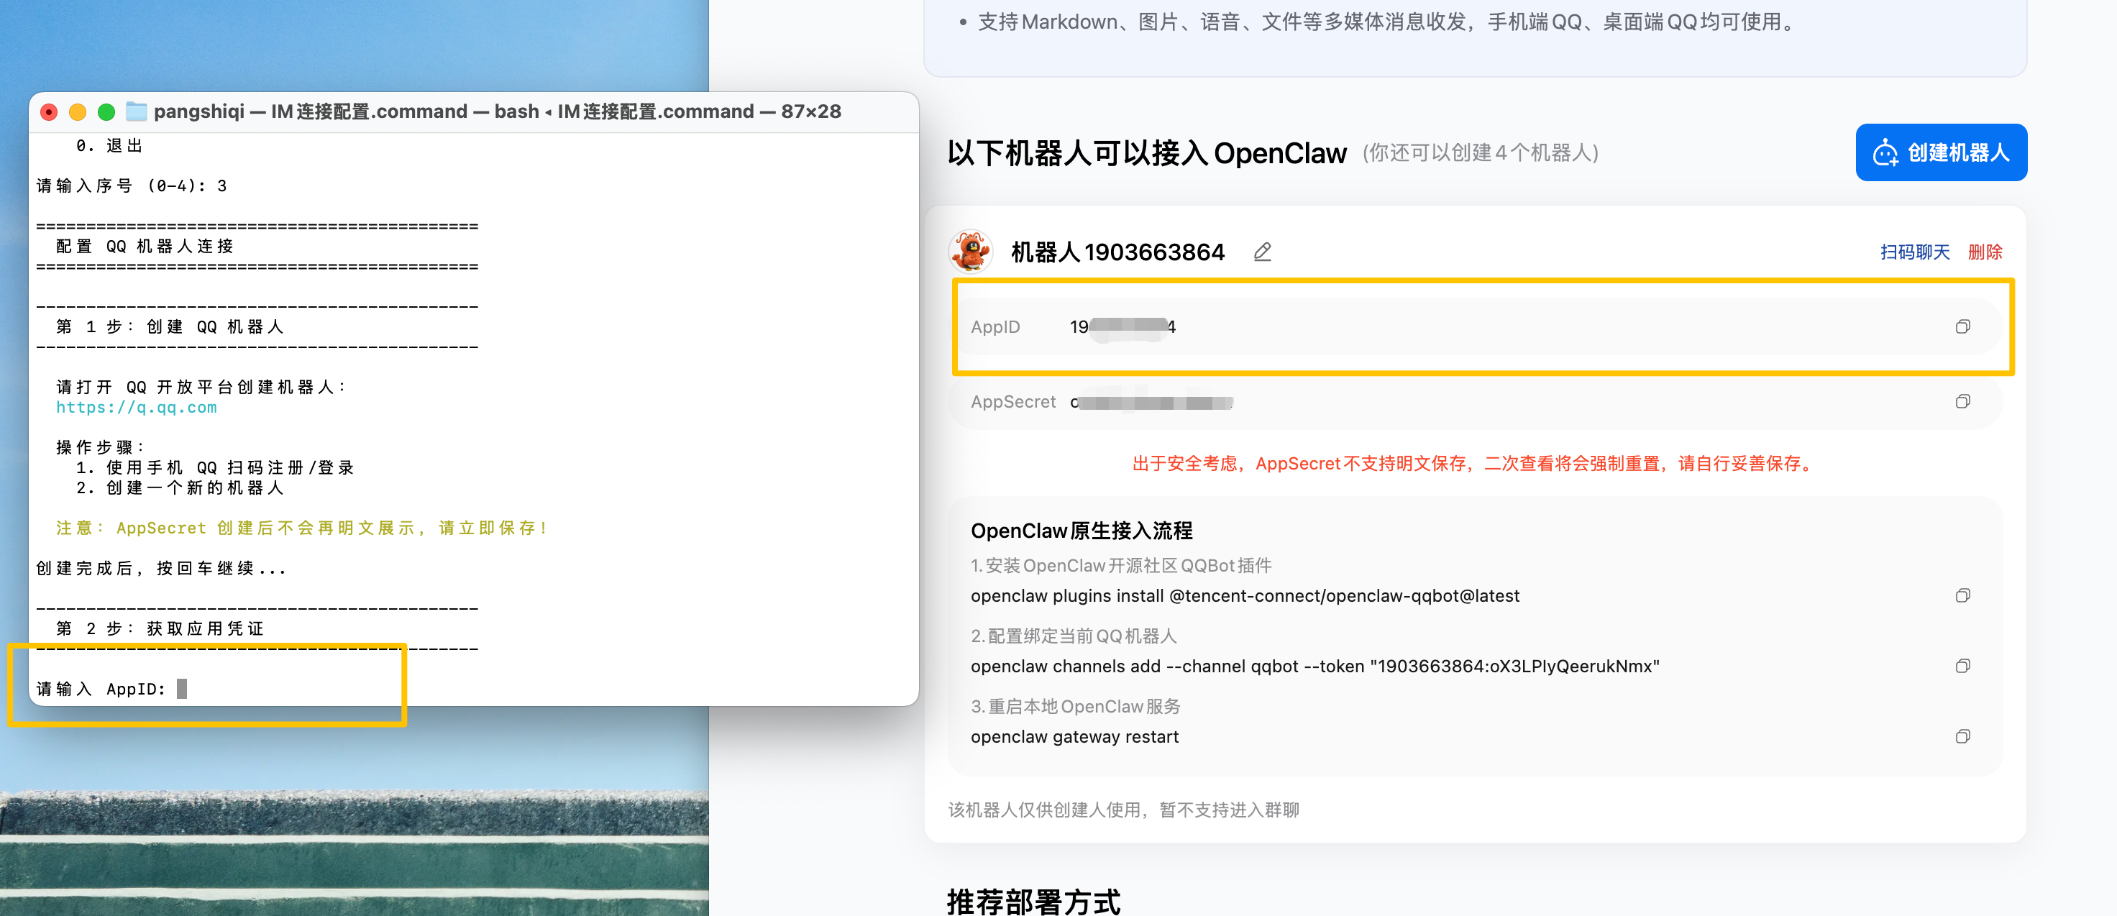The height and width of the screenshot is (916, 2117).
Task: Focus the AppID prompt in terminal
Action: pos(182,690)
